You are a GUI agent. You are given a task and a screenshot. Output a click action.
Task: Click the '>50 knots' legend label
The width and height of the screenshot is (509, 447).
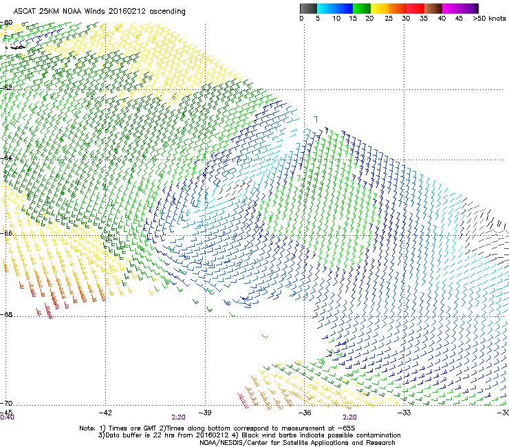(489, 18)
